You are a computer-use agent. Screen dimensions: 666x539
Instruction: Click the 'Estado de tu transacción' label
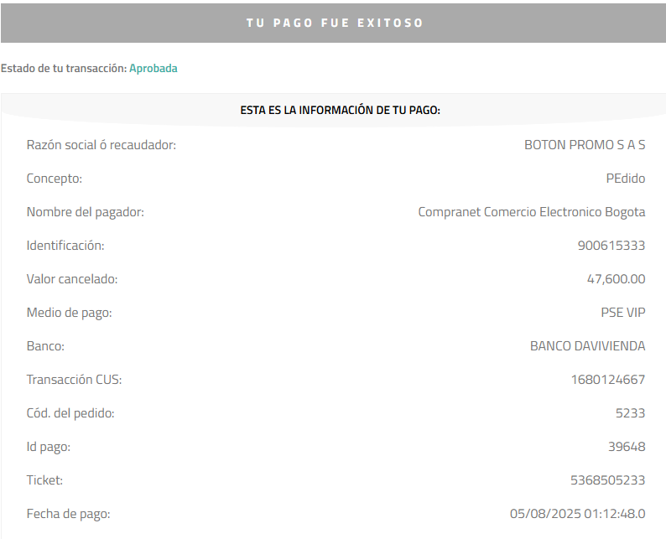click(x=64, y=69)
